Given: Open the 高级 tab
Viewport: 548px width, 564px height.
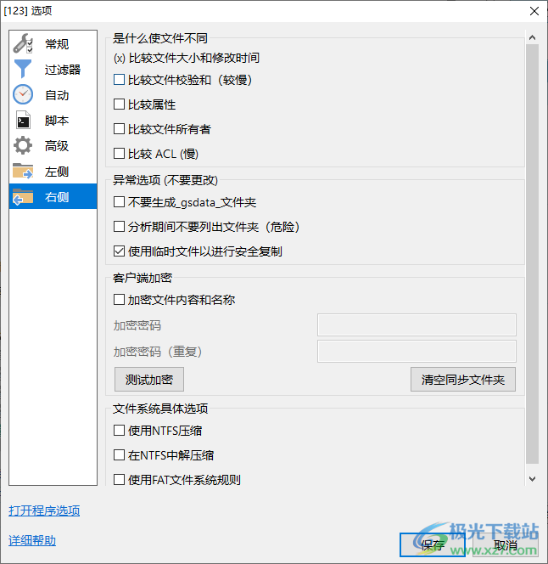Looking at the screenshot, I should (x=53, y=146).
